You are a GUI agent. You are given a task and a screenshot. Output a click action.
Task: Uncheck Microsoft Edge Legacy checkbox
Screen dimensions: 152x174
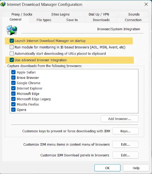(x=13, y=99)
